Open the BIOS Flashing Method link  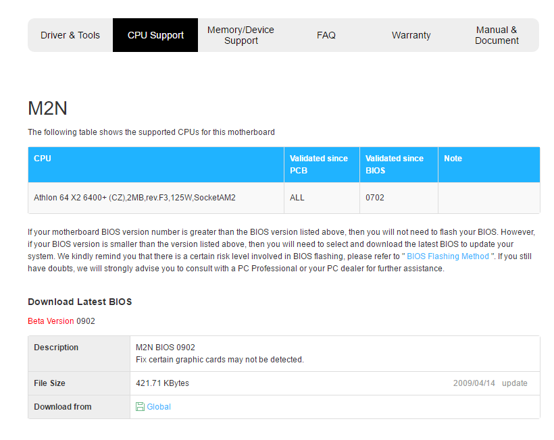tap(448, 256)
